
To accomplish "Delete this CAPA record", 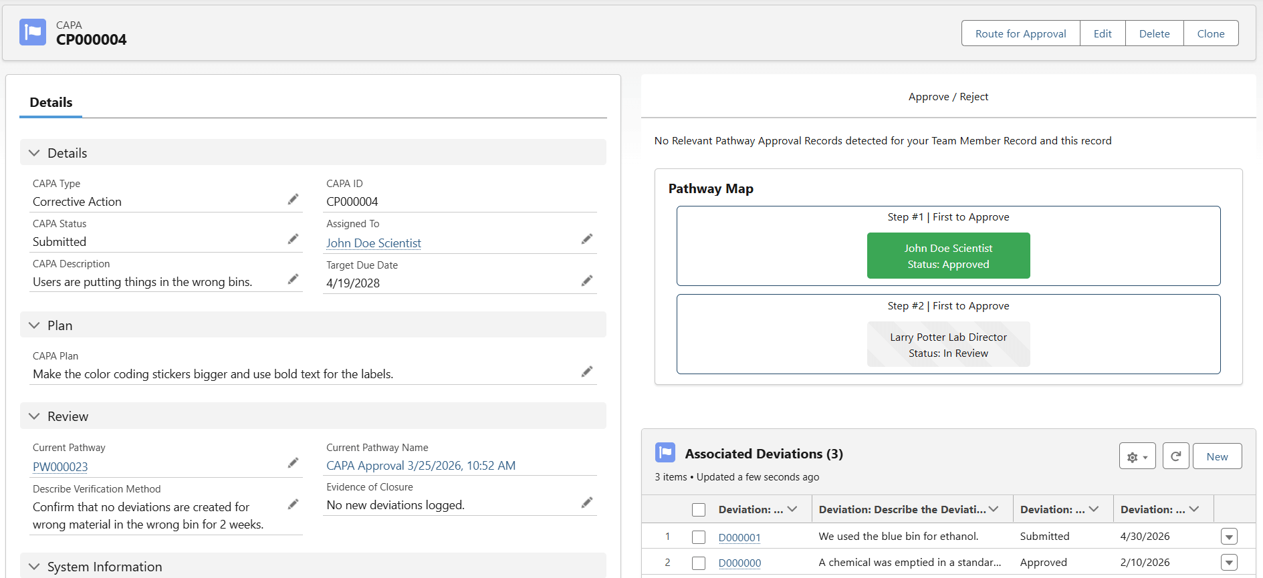I will coord(1154,33).
